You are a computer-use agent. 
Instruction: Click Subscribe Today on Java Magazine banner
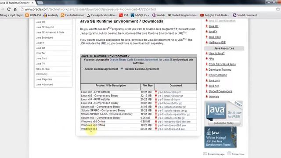pyautogui.click(x=224, y=123)
